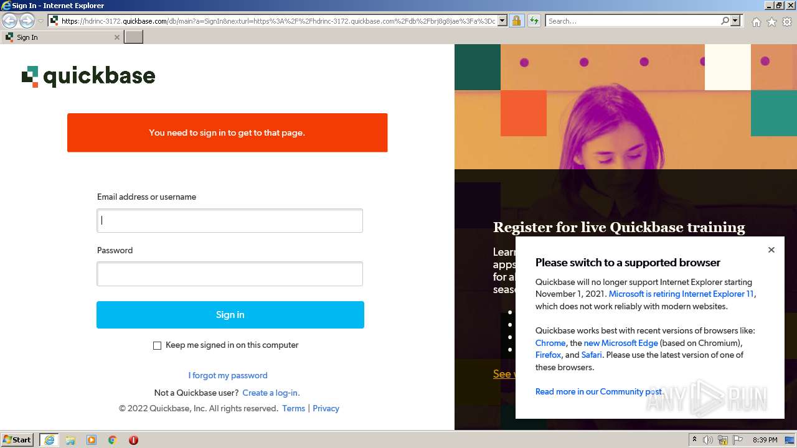Focus the Password field

(x=230, y=274)
